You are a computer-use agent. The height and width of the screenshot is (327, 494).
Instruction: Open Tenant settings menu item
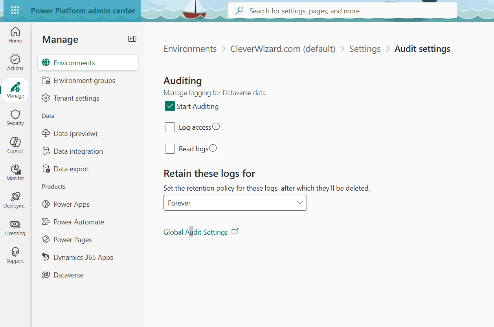click(x=88, y=98)
